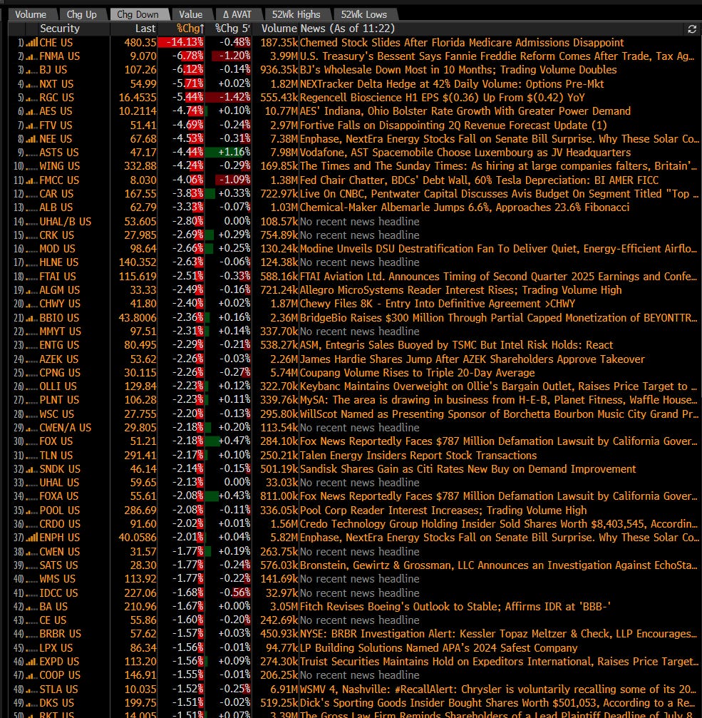
Task: Select the FNMA US security
Action: coord(59,56)
